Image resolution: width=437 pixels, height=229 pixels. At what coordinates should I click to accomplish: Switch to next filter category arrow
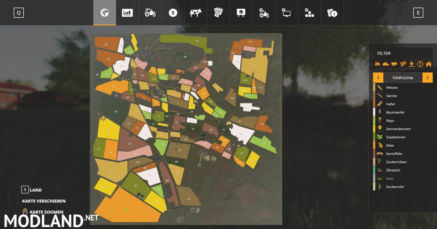(x=427, y=78)
